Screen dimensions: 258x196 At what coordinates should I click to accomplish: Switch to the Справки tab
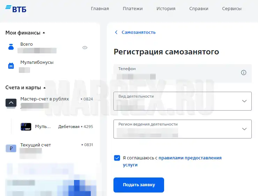(x=199, y=9)
